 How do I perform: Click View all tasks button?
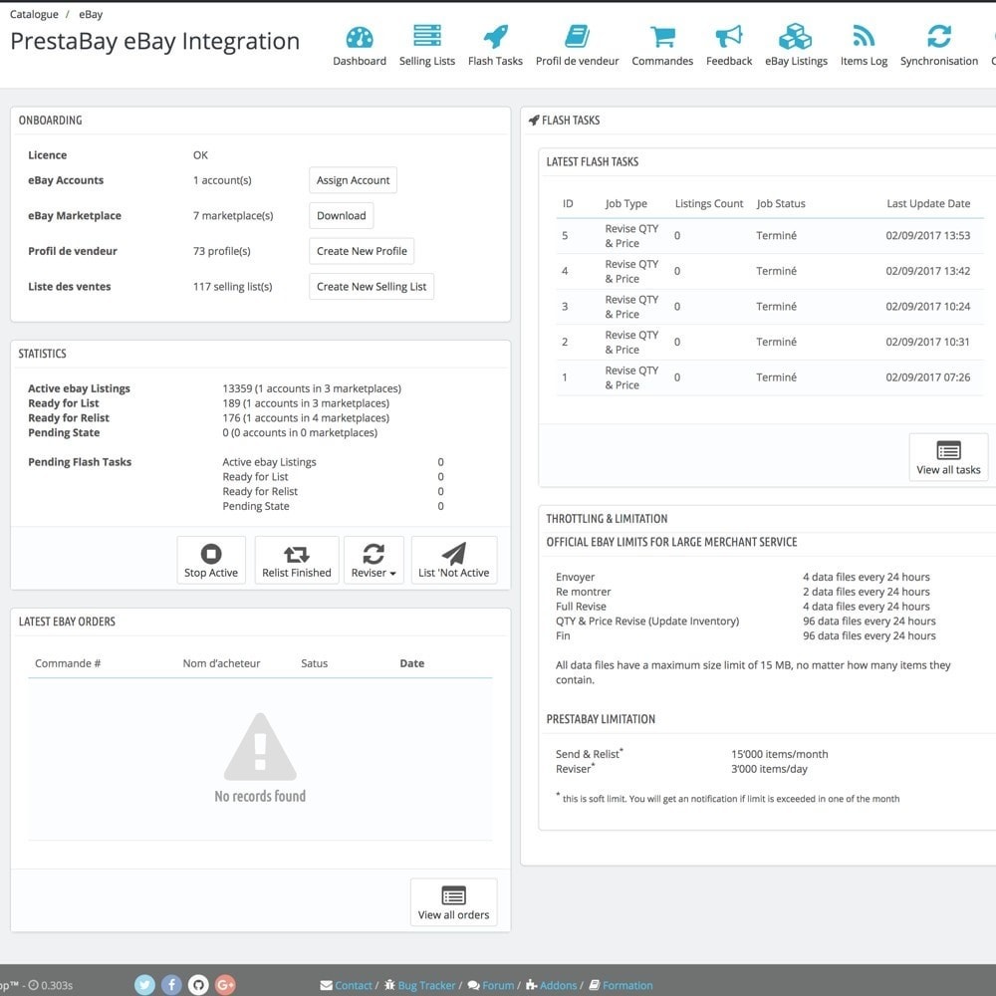(x=948, y=457)
